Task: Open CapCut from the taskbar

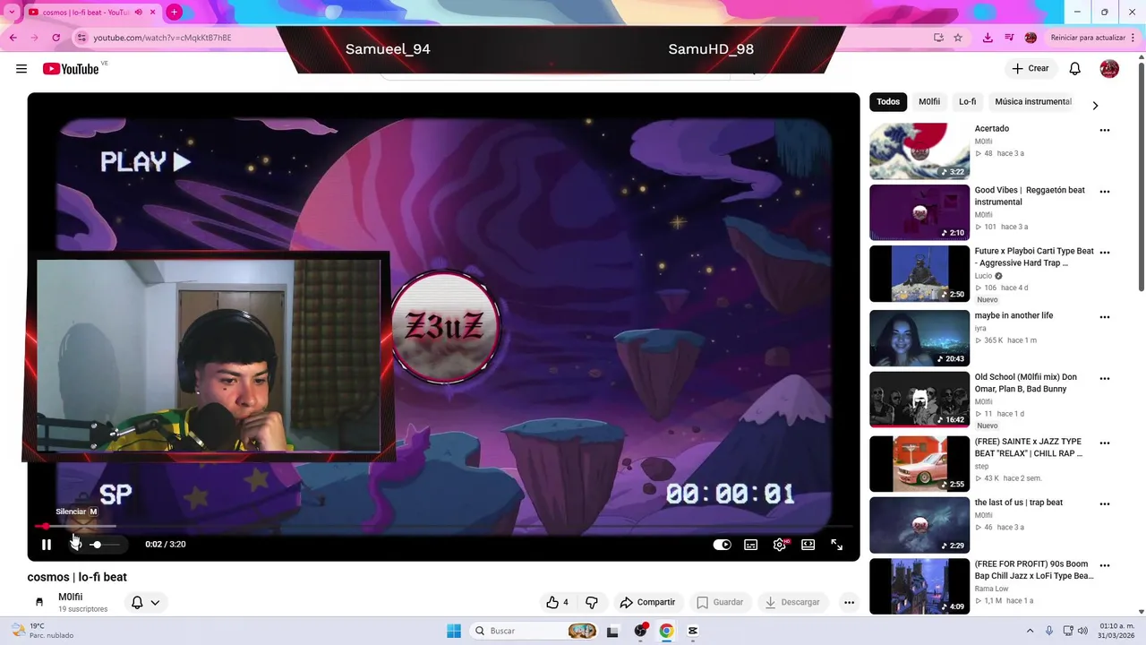Action: pyautogui.click(x=693, y=631)
